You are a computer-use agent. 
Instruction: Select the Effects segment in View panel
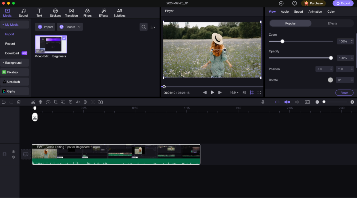coord(332,24)
